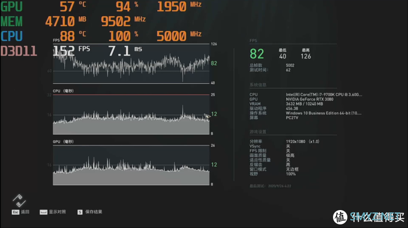The width and height of the screenshot is (408, 228).
Task: Click the Esc key icon
Action: 16,212
